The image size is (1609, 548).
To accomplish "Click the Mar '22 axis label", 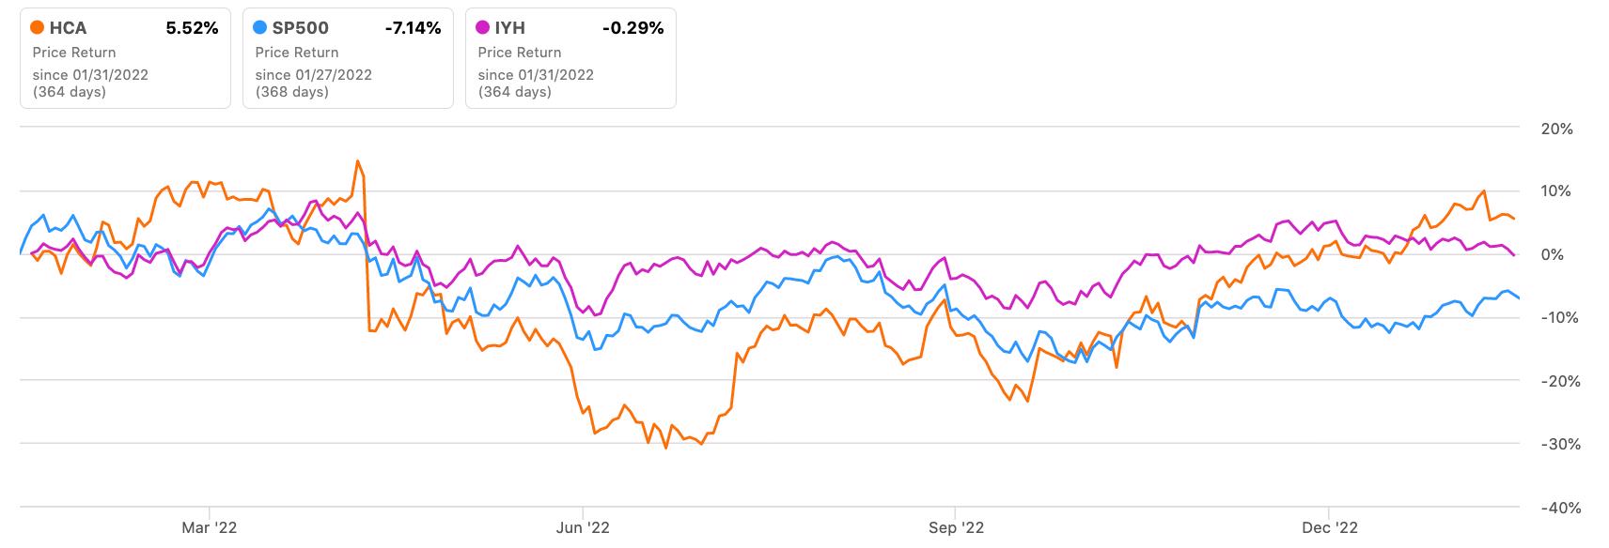I will coord(209,527).
